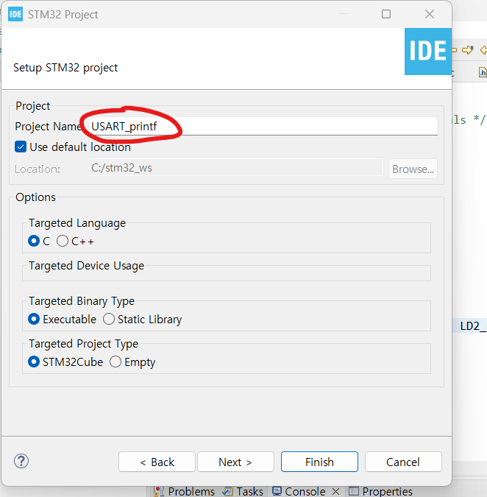Cancel the STM32 Project dialog

click(x=403, y=462)
